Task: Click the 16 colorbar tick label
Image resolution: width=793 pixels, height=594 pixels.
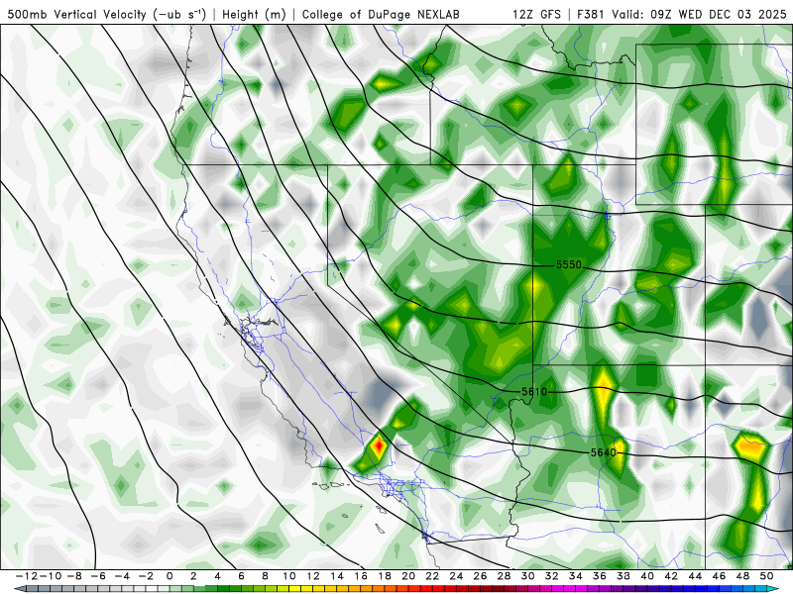Action: tap(361, 576)
